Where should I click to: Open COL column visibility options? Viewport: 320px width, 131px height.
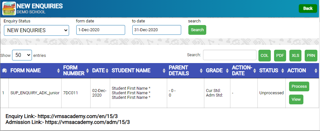click(x=265, y=55)
